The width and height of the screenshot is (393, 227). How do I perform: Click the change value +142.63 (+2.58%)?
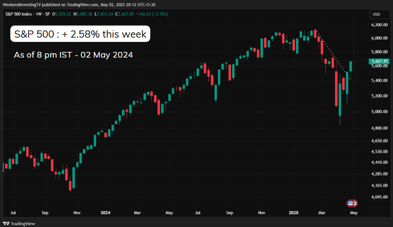coord(152,14)
